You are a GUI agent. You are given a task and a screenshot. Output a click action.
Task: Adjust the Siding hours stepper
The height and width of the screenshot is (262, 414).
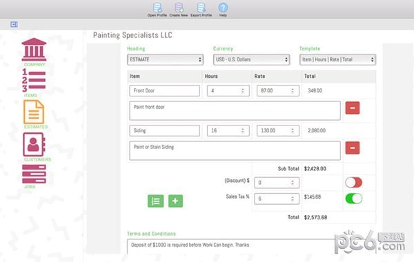click(x=243, y=130)
